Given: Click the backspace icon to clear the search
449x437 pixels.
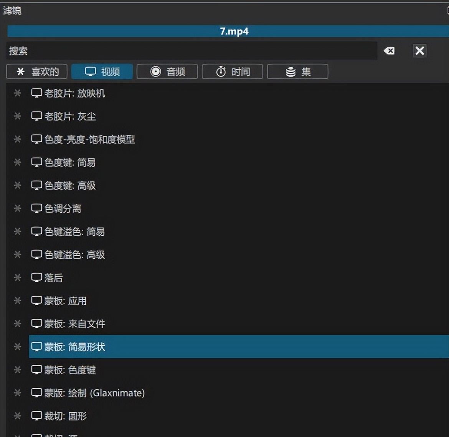Looking at the screenshot, I should point(389,50).
